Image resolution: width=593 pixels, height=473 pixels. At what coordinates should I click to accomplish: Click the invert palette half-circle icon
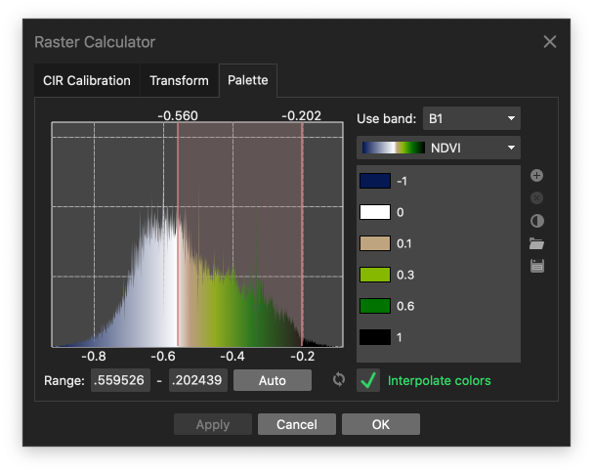click(536, 221)
